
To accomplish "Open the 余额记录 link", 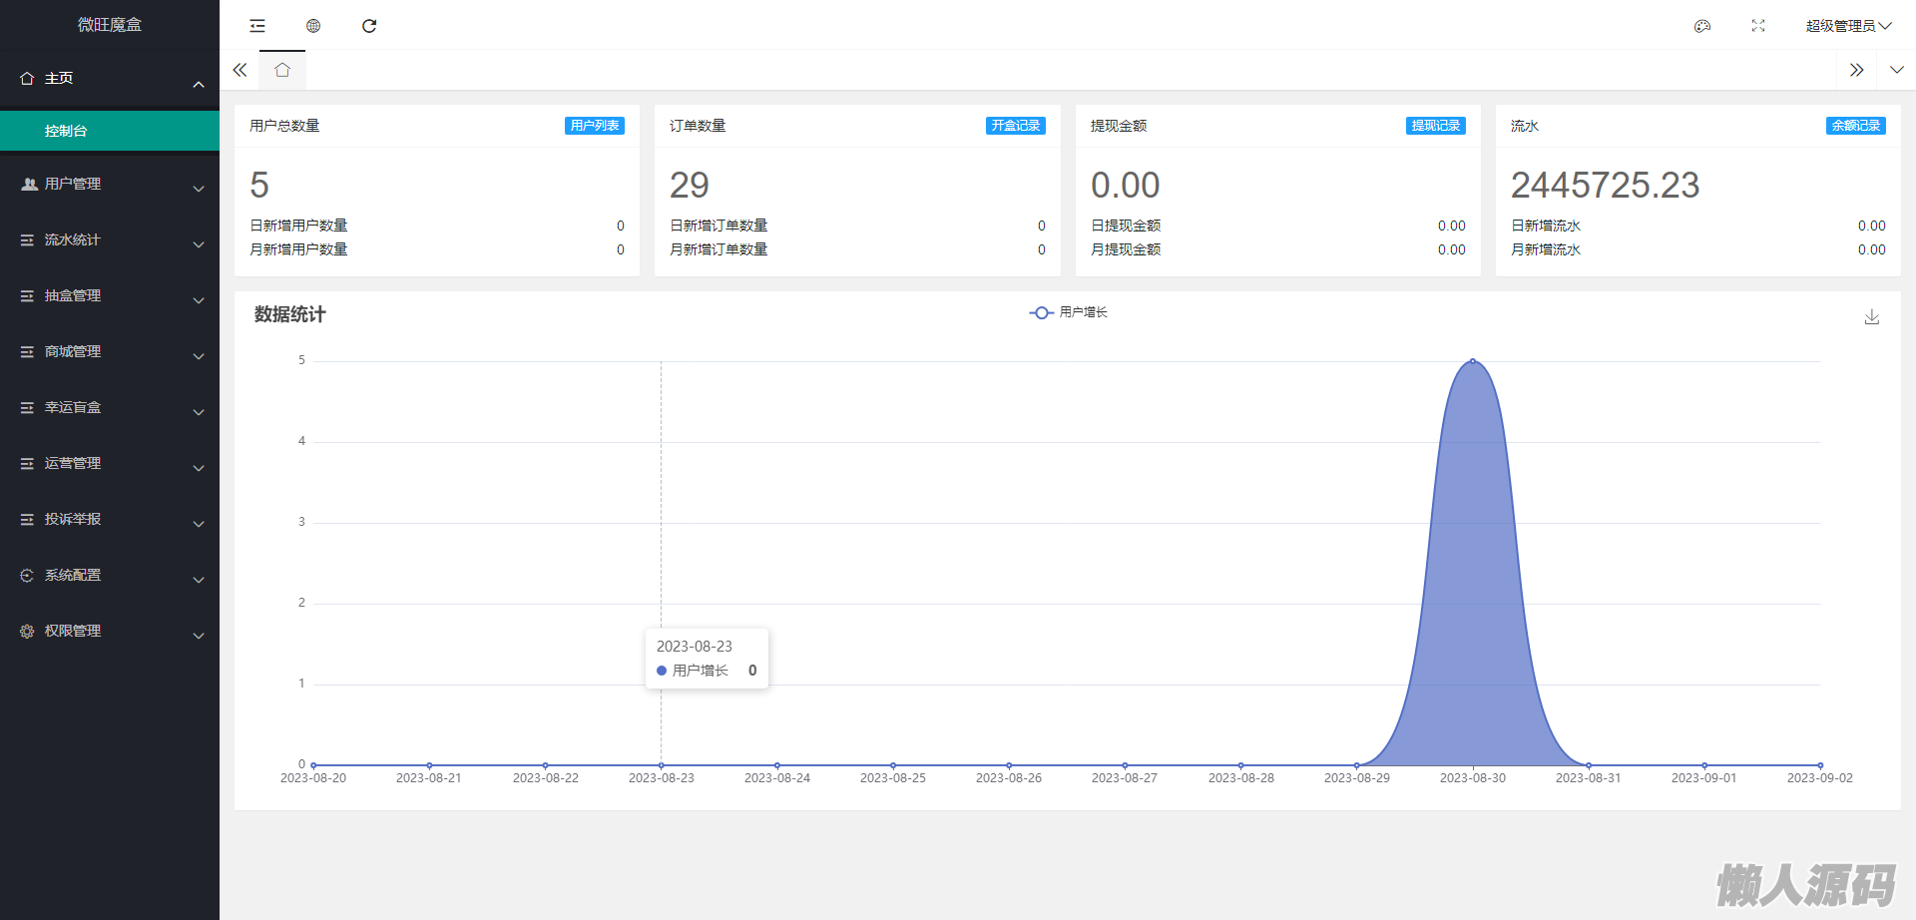I will coord(1855,126).
